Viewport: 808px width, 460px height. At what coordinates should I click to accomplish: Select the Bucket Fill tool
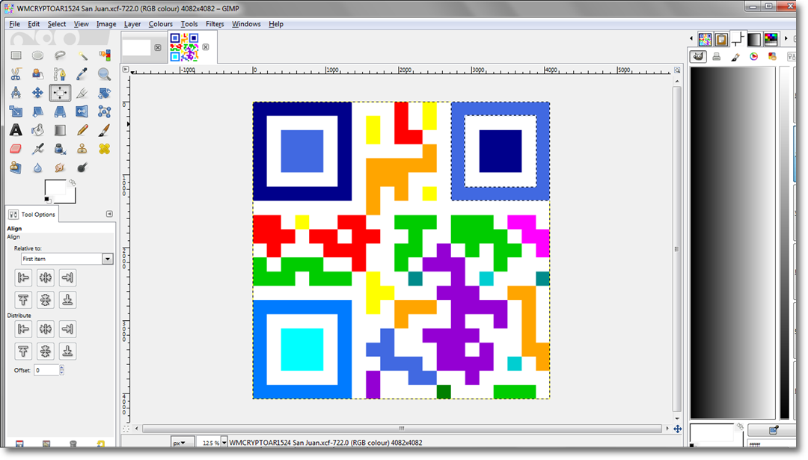click(x=37, y=130)
